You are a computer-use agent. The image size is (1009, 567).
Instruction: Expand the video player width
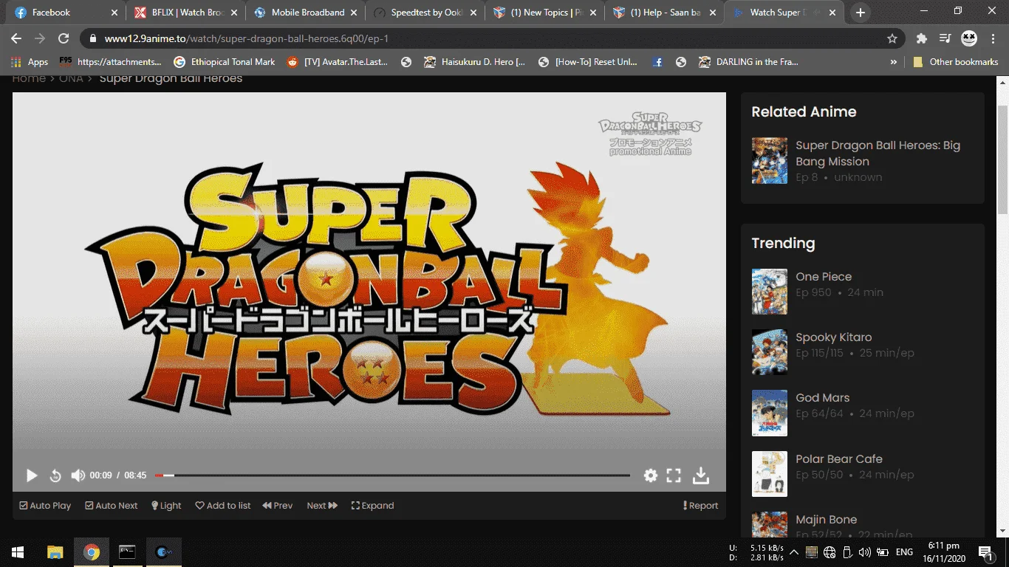[372, 506]
